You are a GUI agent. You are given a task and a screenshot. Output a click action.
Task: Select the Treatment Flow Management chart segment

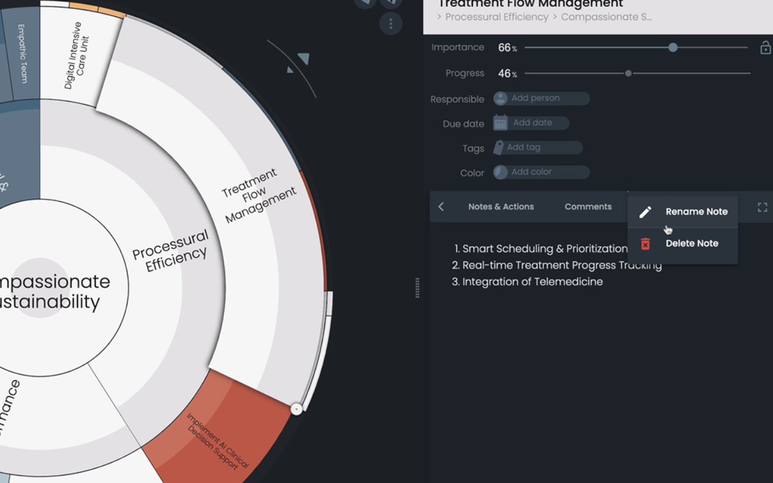(x=260, y=195)
